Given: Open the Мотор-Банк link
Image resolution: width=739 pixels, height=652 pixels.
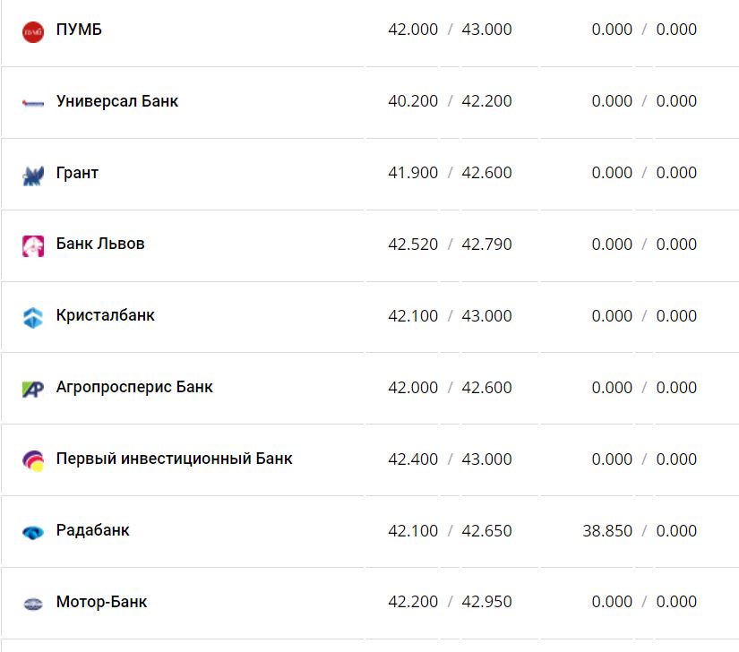Looking at the screenshot, I should pyautogui.click(x=101, y=602).
